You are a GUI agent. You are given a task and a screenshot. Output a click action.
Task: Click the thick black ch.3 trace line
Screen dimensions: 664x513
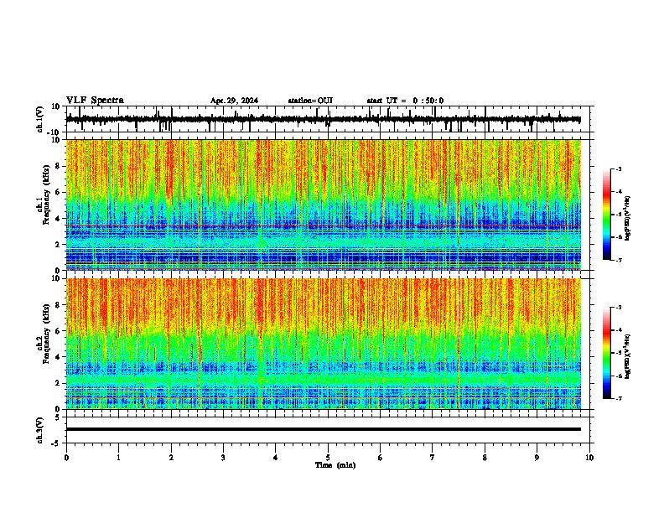point(324,429)
